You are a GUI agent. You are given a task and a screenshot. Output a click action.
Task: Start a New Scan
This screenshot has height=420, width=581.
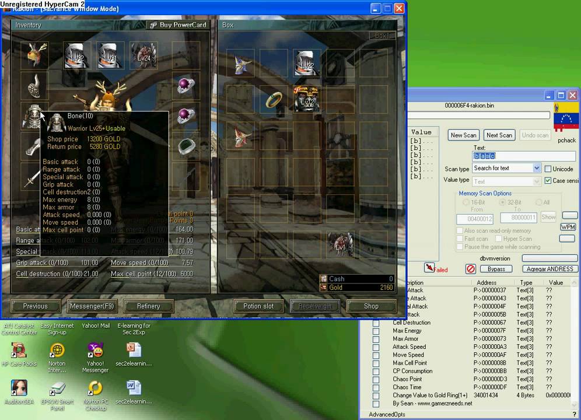click(x=464, y=135)
